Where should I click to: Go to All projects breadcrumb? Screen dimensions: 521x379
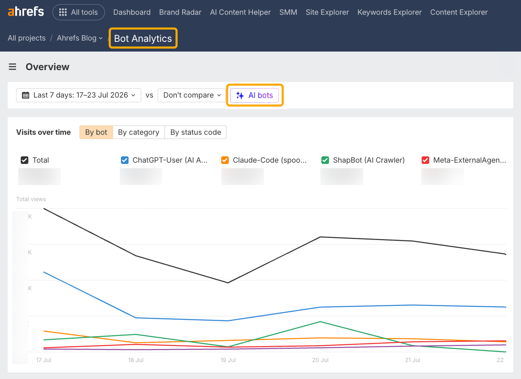[27, 38]
